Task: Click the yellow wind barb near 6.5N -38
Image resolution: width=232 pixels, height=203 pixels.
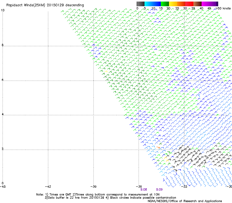Action: click(x=106, y=72)
